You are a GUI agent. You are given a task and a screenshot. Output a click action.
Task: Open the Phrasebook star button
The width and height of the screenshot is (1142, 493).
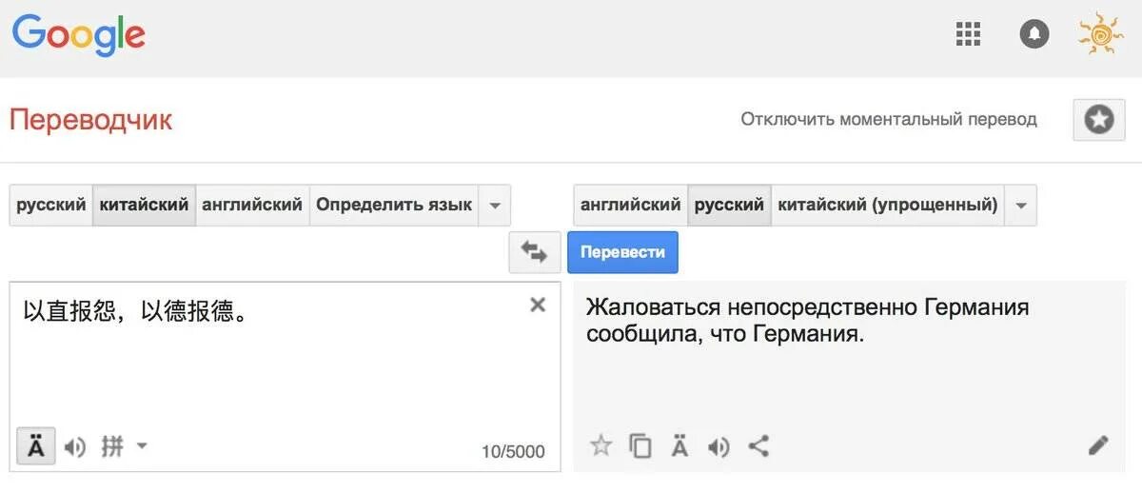point(1099,120)
